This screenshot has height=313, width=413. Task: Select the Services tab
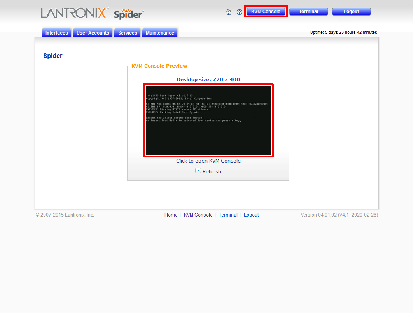[x=128, y=33]
